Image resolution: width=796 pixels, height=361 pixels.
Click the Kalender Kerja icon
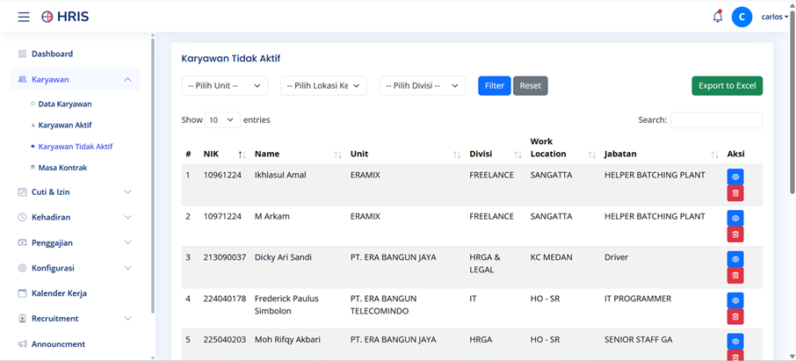(x=22, y=293)
